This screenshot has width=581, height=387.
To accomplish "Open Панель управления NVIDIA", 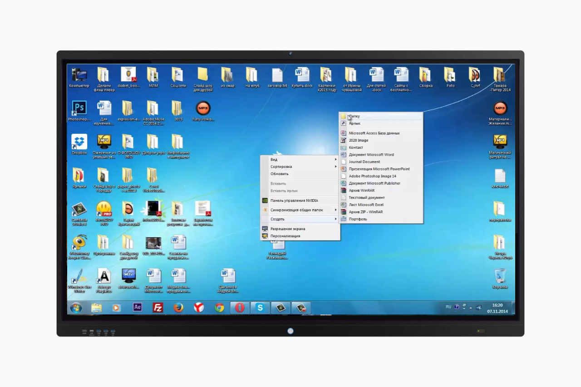I will 300,201.
